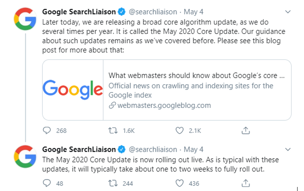
Task: Click Google SearchLiaison name on second tweet
Action: point(79,149)
